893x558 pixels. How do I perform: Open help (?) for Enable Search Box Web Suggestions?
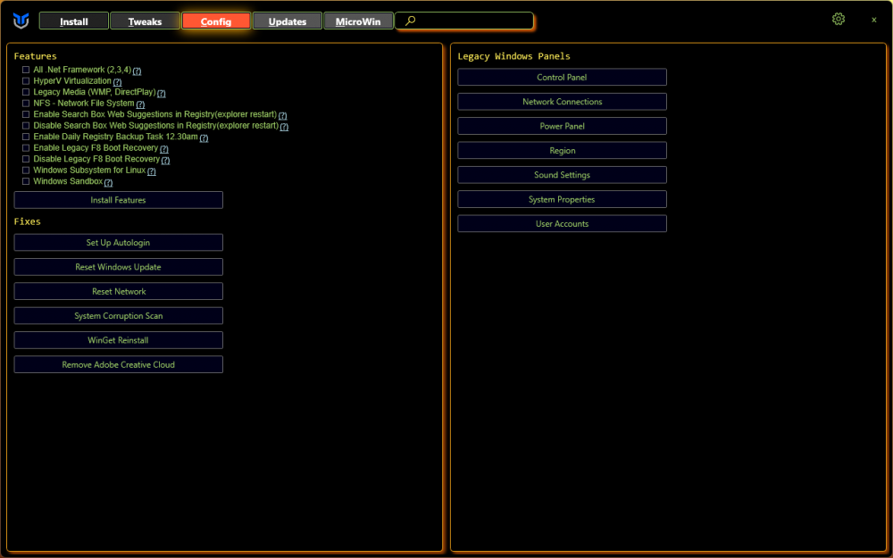point(282,115)
